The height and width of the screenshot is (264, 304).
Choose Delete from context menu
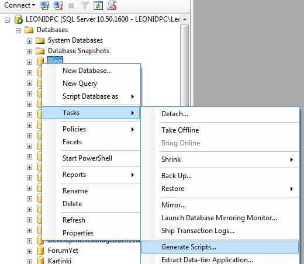91,204
